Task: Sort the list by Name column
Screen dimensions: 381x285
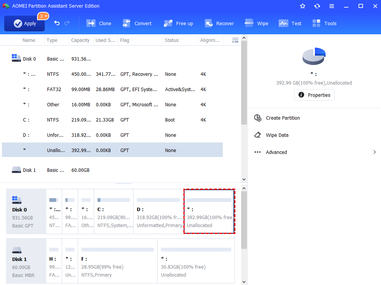Action: coord(29,40)
